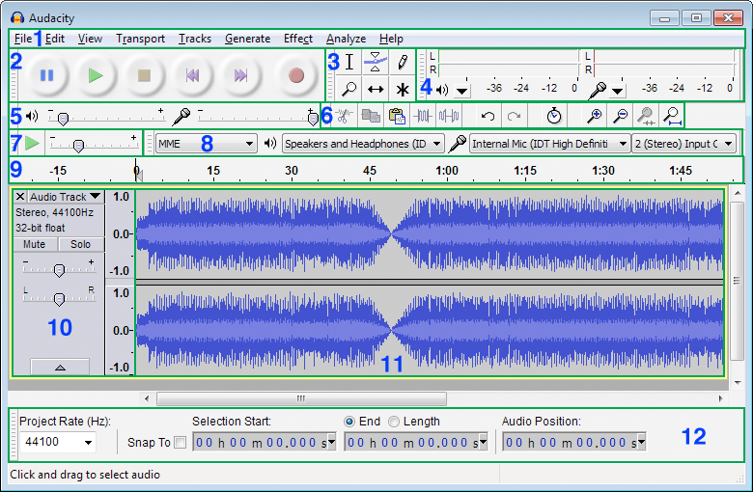753x492 pixels.
Task: Mute the Audio Track
Action: pyautogui.click(x=34, y=245)
